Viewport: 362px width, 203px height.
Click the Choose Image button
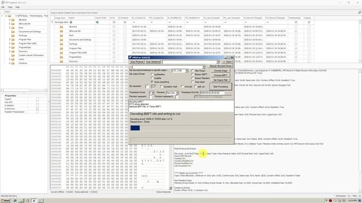221,70
